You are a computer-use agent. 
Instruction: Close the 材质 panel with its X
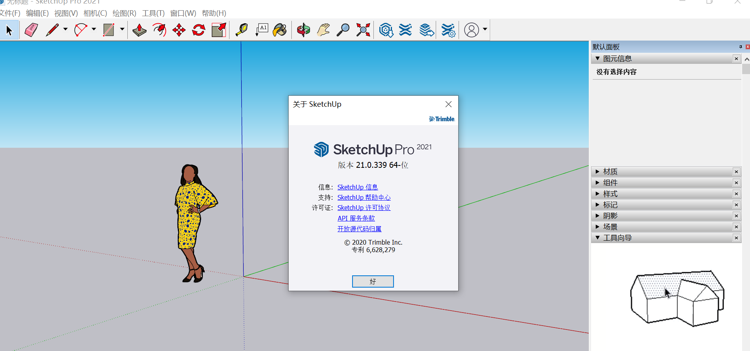click(736, 172)
